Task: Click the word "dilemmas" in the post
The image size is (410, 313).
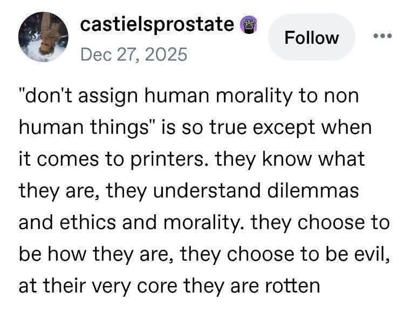Action: click(x=307, y=191)
